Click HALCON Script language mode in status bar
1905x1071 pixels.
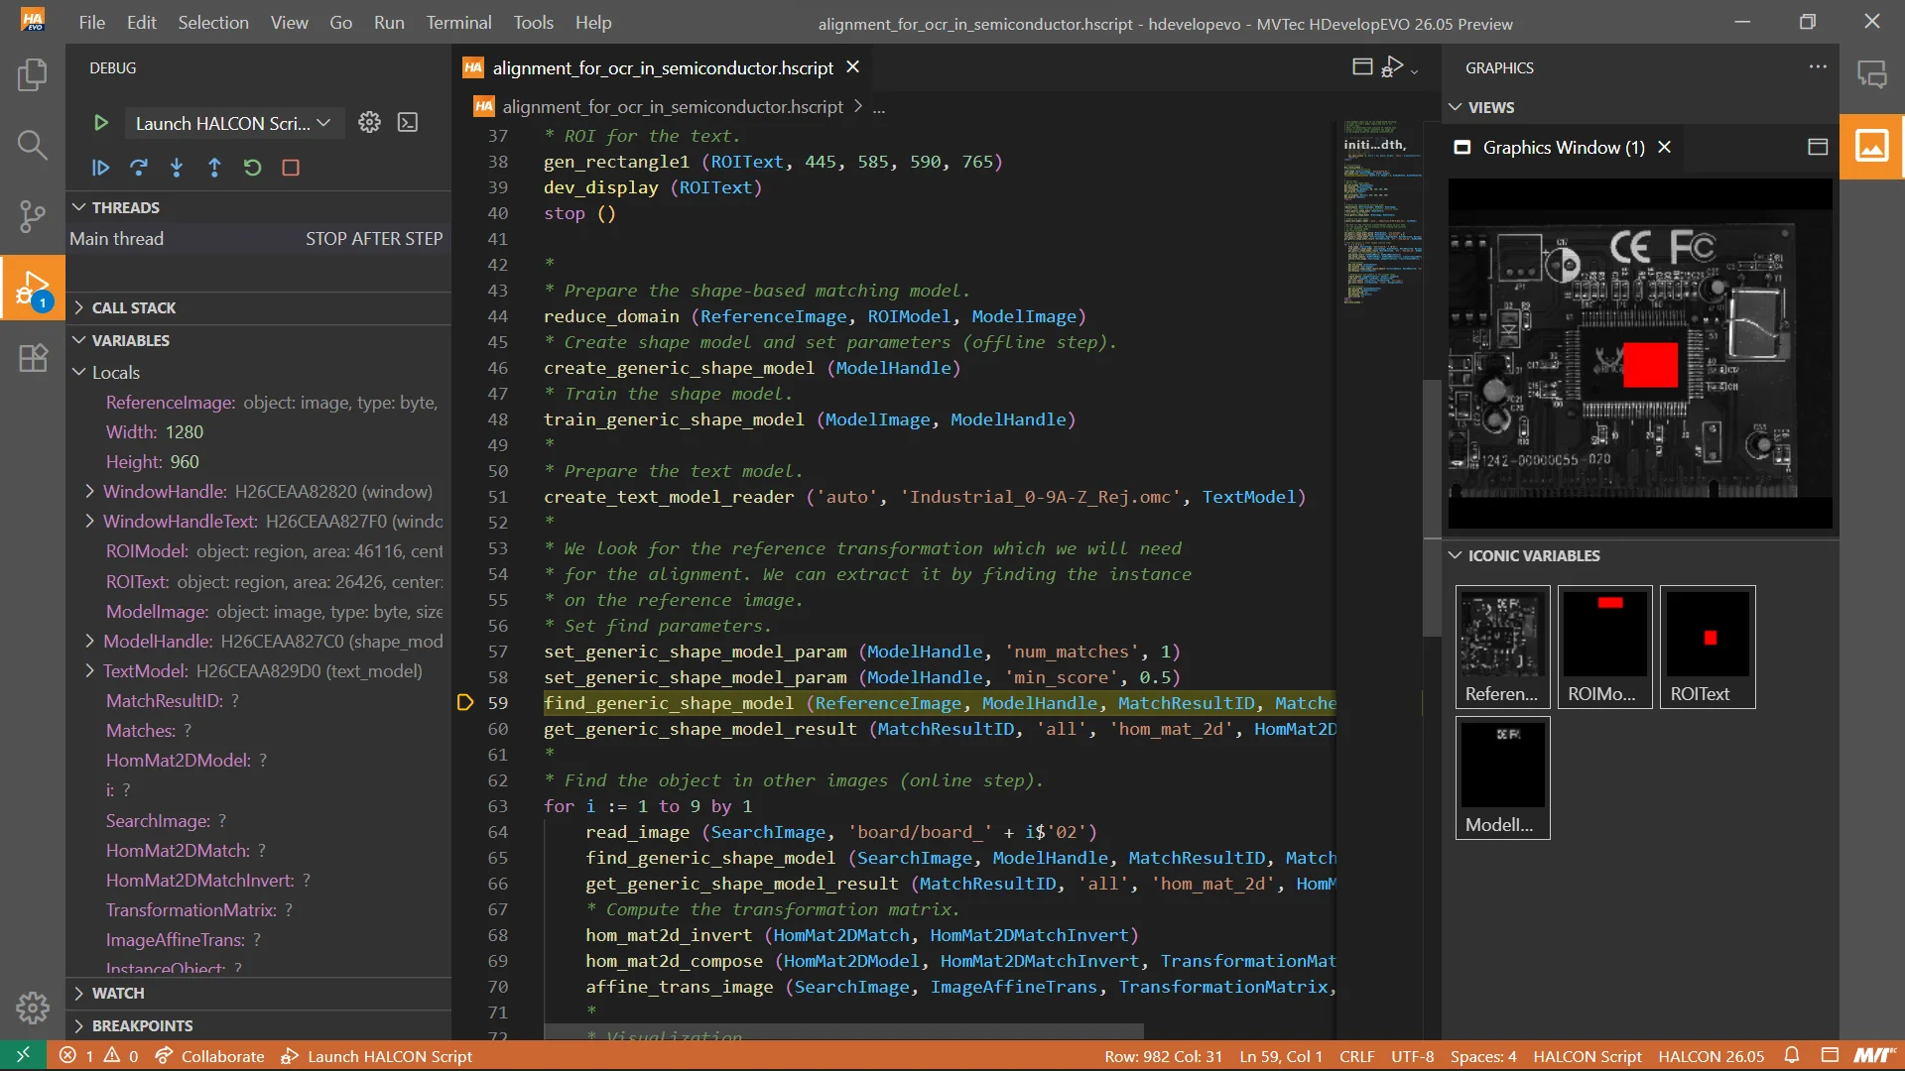pyautogui.click(x=1587, y=1056)
